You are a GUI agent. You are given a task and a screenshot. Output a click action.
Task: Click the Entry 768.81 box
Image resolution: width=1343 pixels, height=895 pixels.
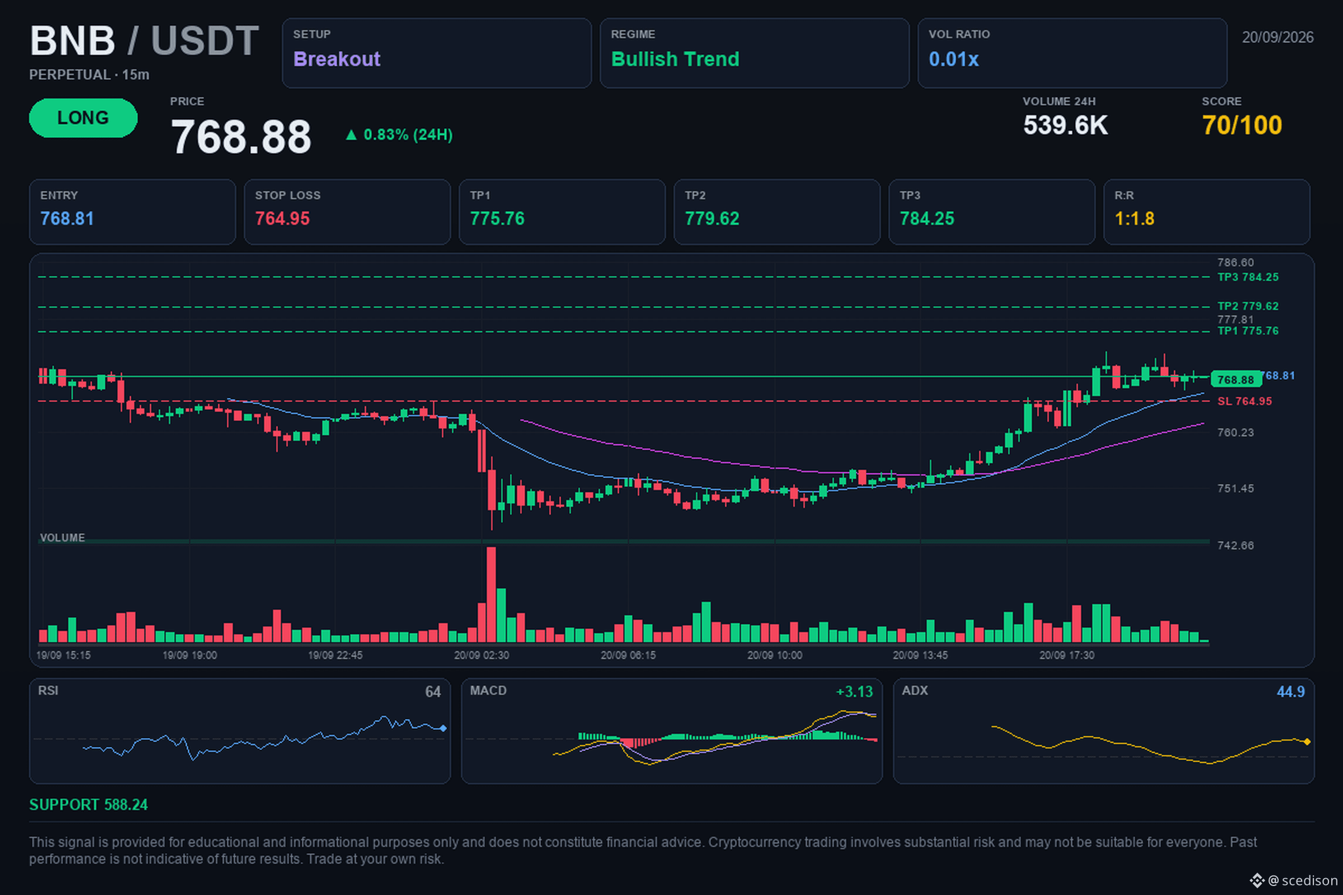click(x=133, y=212)
